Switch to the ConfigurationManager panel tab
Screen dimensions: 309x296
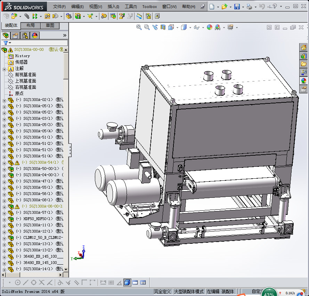point(24,35)
